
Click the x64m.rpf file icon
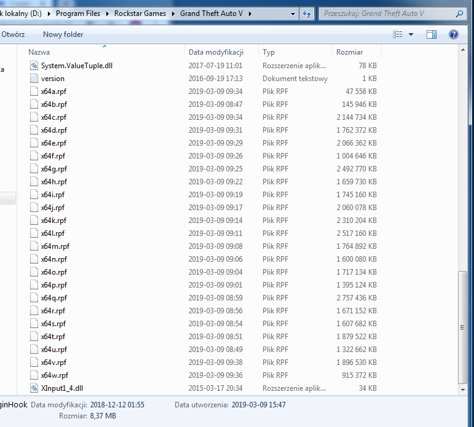[x=34, y=246]
